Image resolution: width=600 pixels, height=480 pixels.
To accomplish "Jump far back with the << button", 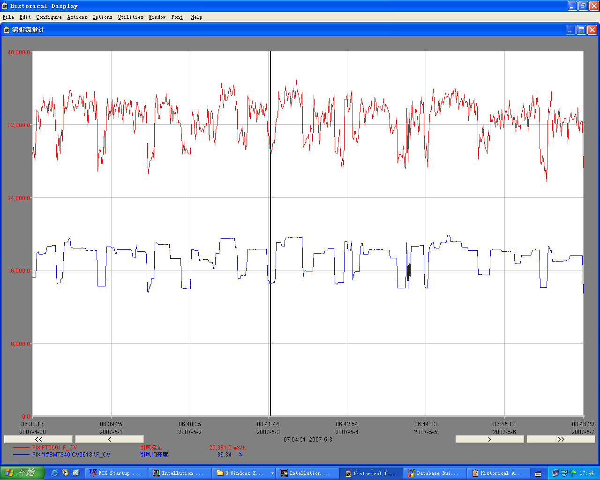I will 38,439.
